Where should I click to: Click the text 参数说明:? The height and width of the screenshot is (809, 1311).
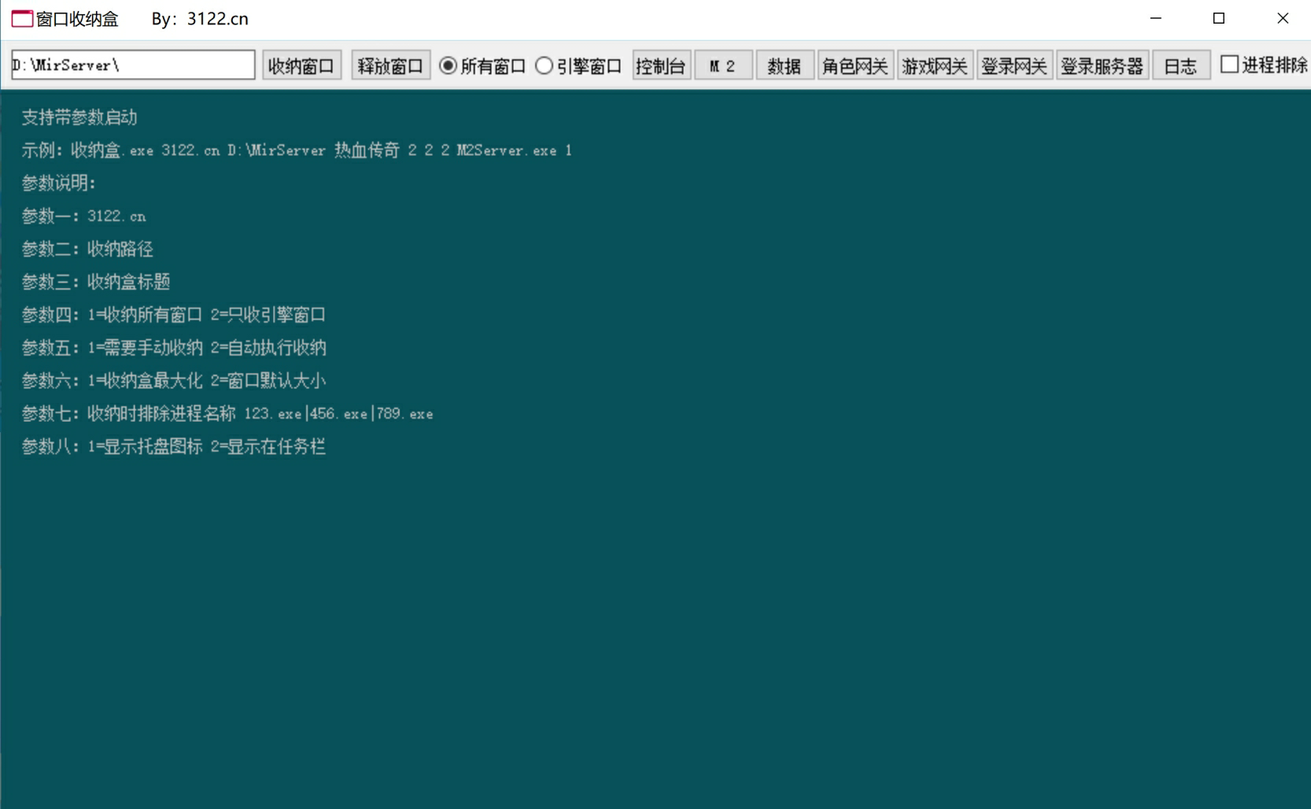pos(58,183)
